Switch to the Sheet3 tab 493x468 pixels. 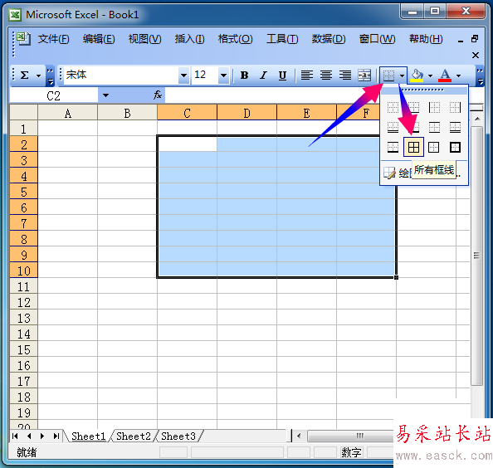pyautogui.click(x=178, y=436)
